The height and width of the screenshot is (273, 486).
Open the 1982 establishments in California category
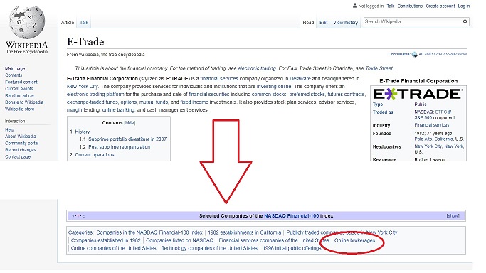tap(245, 232)
